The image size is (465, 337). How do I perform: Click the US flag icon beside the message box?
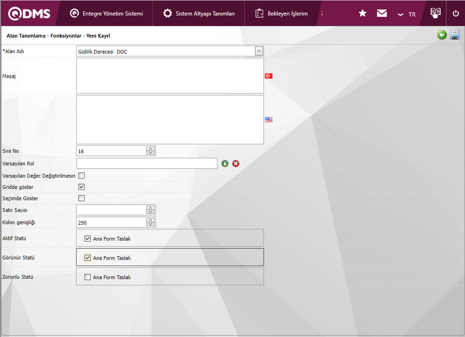click(x=268, y=119)
